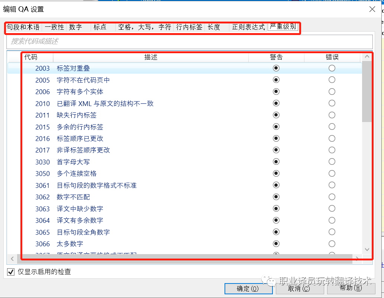This screenshot has width=384, height=298.
Task: Mark 2015 多余的行内标签 as 错误
Action: coord(332,127)
